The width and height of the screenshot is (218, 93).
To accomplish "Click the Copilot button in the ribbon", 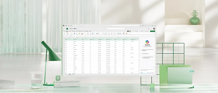I will 120,33.
